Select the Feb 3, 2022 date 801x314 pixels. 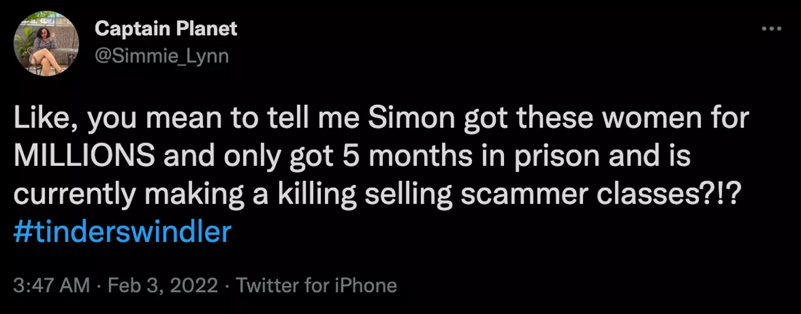point(163,286)
